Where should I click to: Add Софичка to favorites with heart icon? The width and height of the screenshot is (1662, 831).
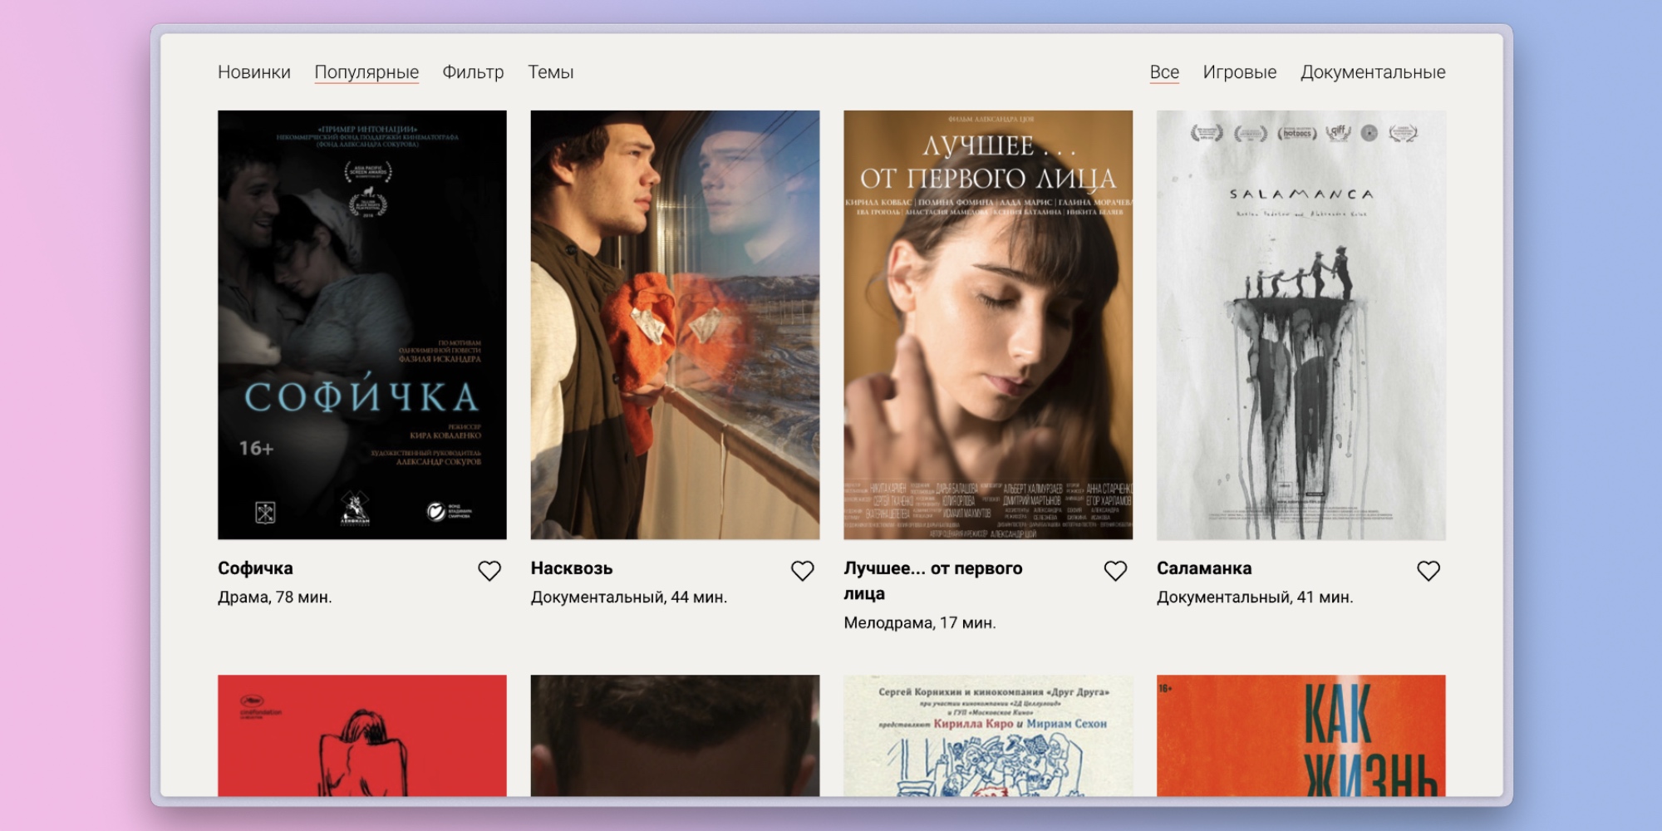[489, 571]
